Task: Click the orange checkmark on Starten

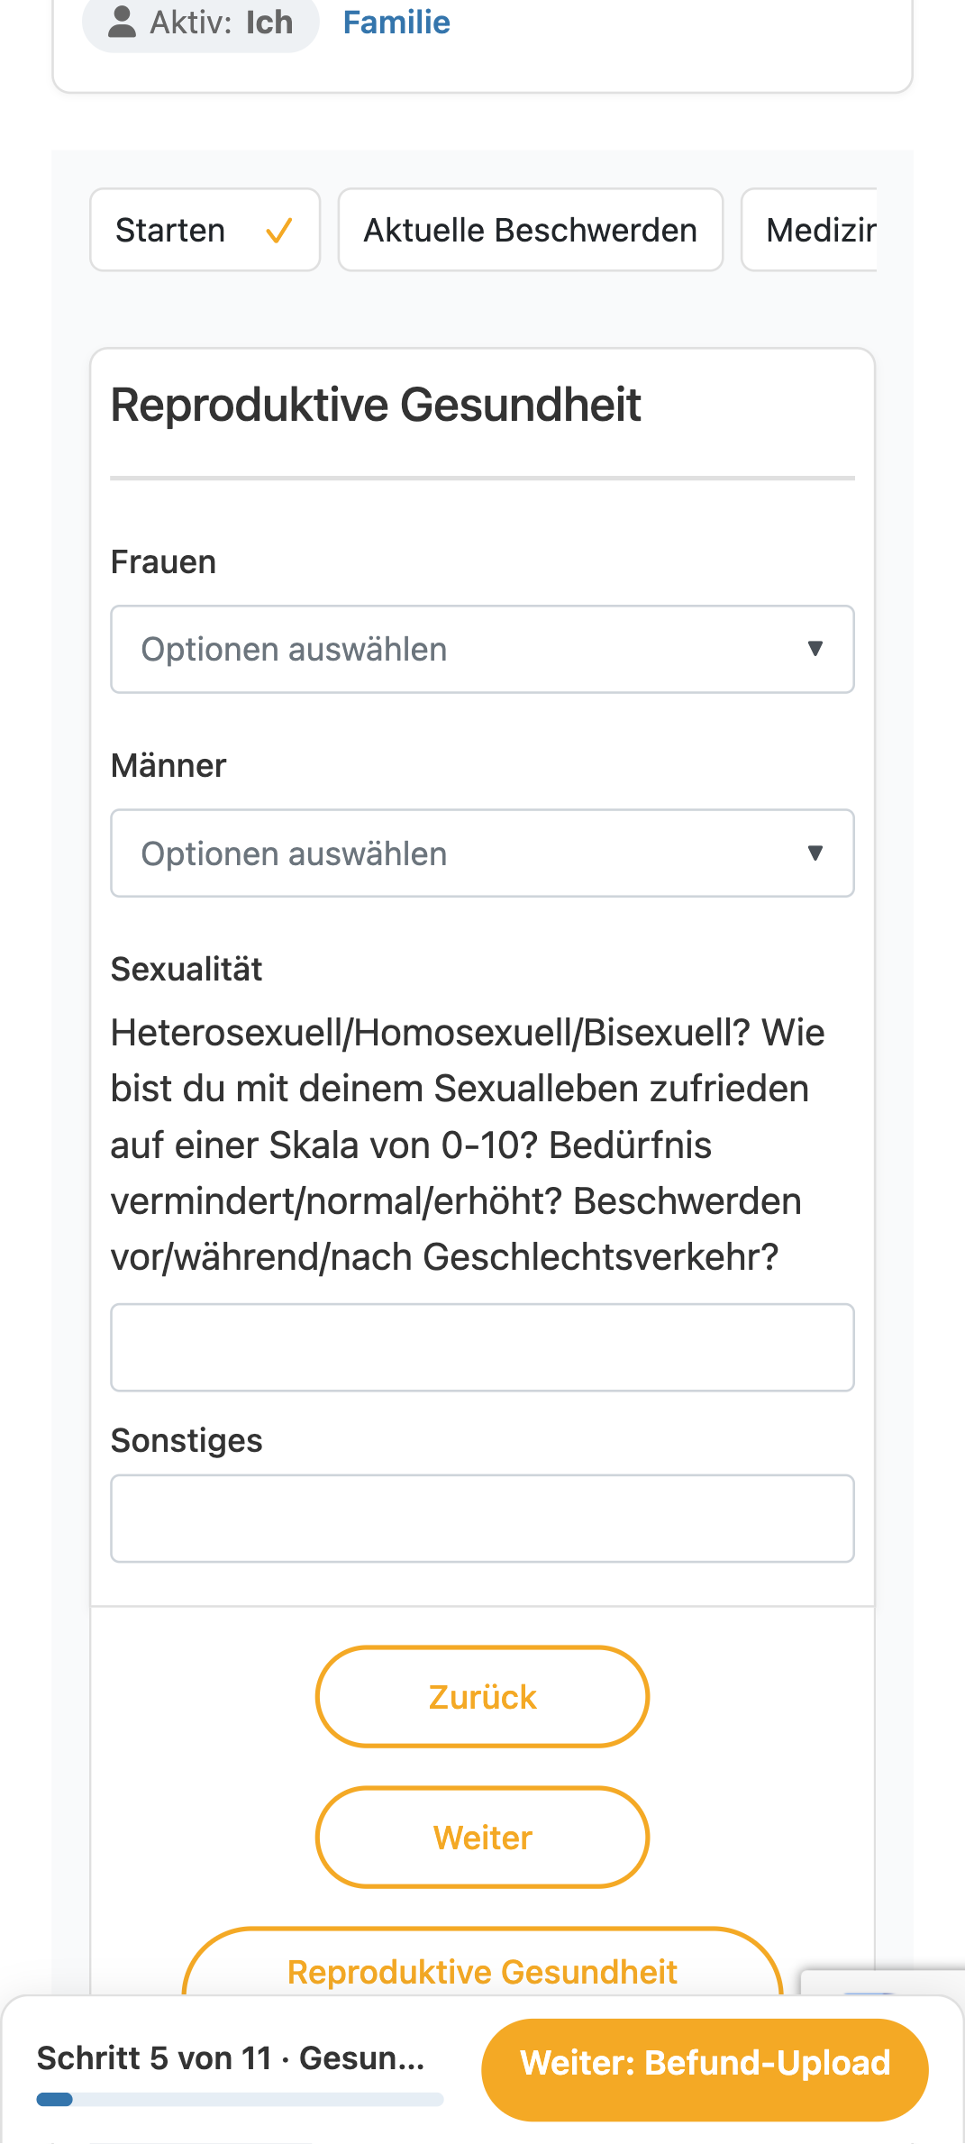Action: point(279,231)
